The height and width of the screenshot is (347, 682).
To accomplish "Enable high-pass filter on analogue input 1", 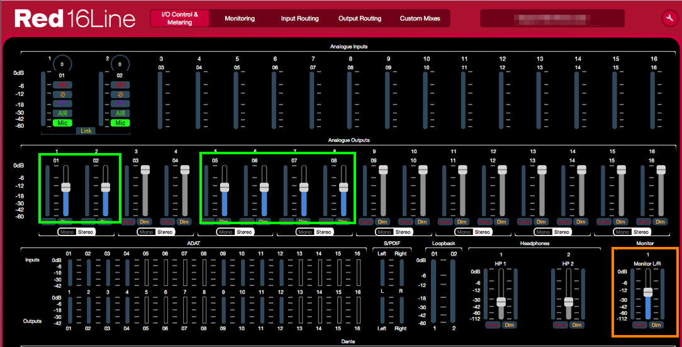I will click(63, 104).
